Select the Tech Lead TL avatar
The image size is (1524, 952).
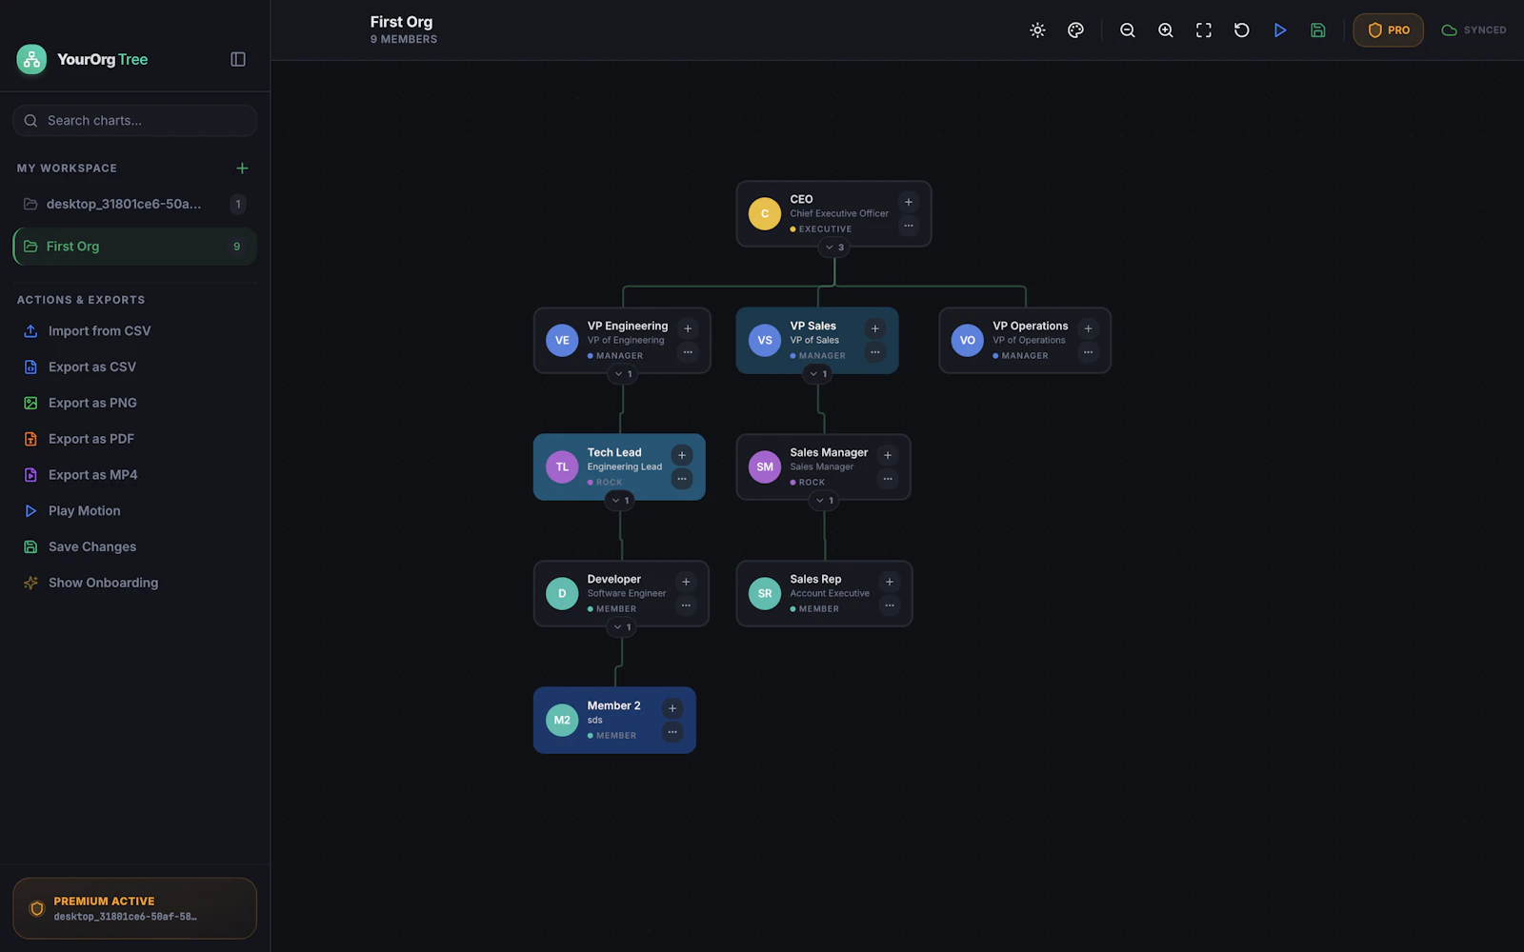(562, 467)
